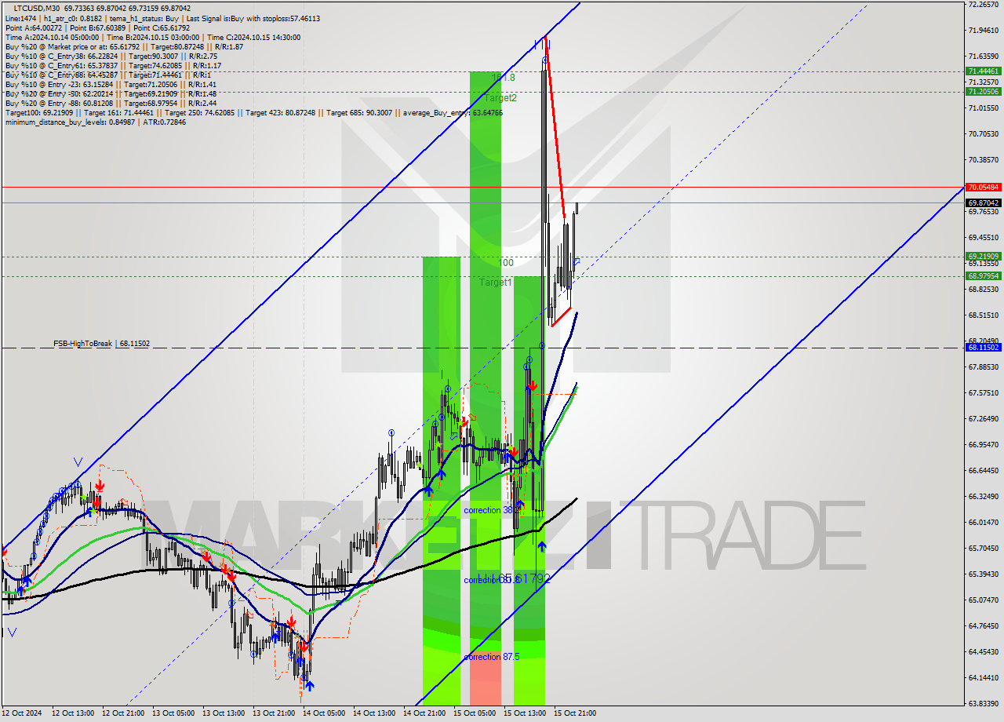The image size is (1004, 722).
Task: Select the 'Buy %10 @ C_Entry61' line
Action: (x=114, y=65)
